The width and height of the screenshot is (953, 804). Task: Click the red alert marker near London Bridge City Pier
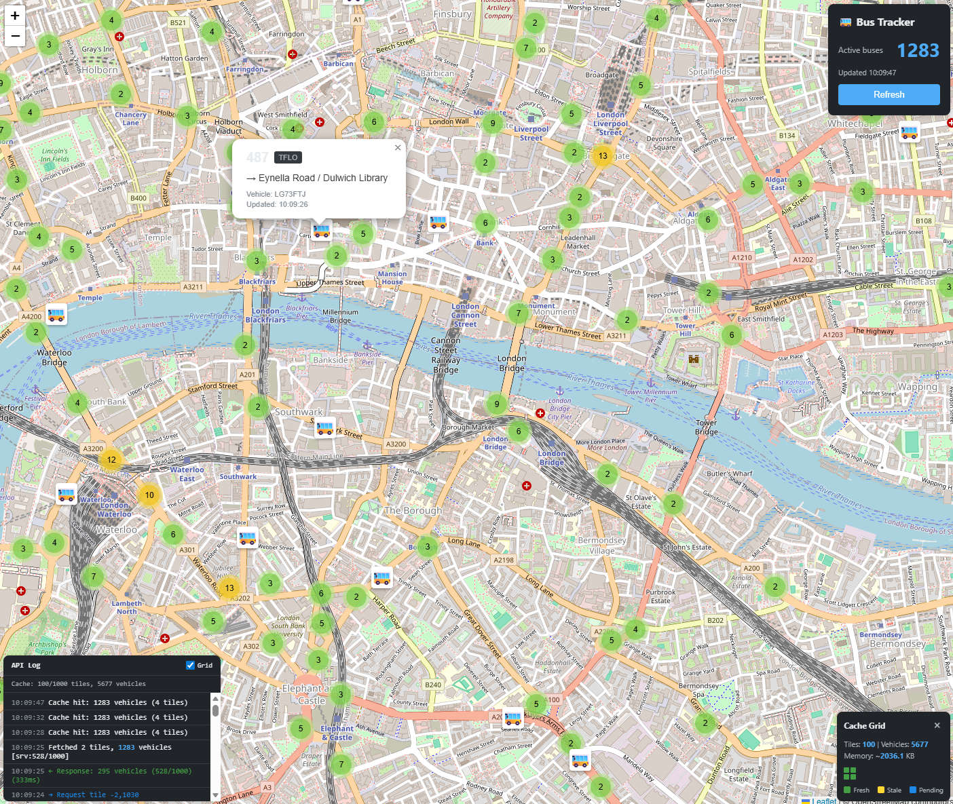click(540, 413)
